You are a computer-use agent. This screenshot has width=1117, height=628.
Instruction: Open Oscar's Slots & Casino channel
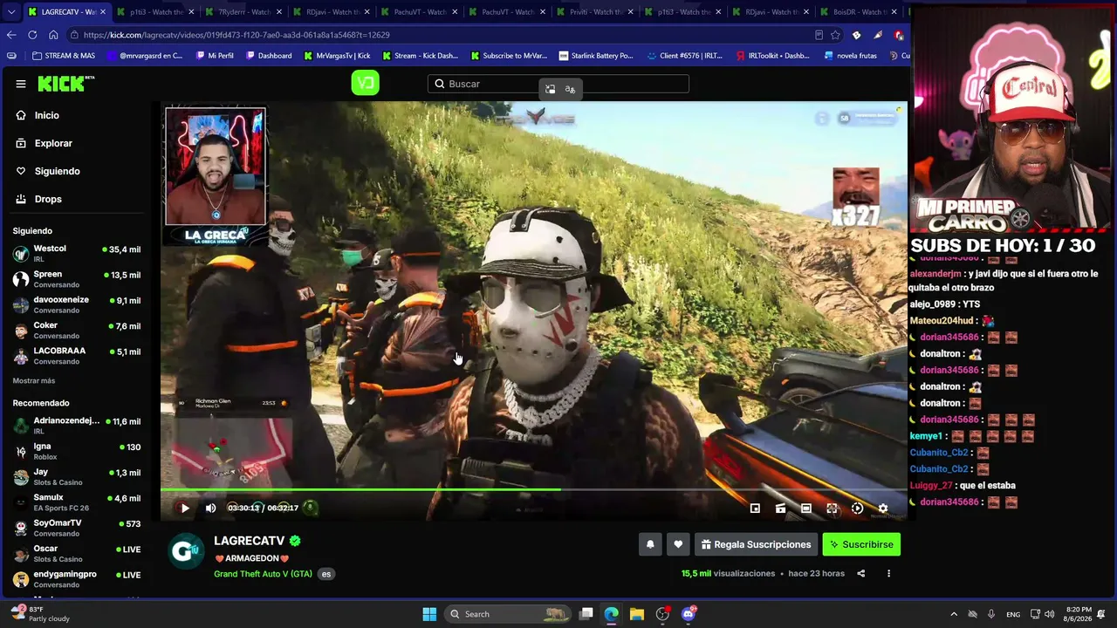(77, 554)
